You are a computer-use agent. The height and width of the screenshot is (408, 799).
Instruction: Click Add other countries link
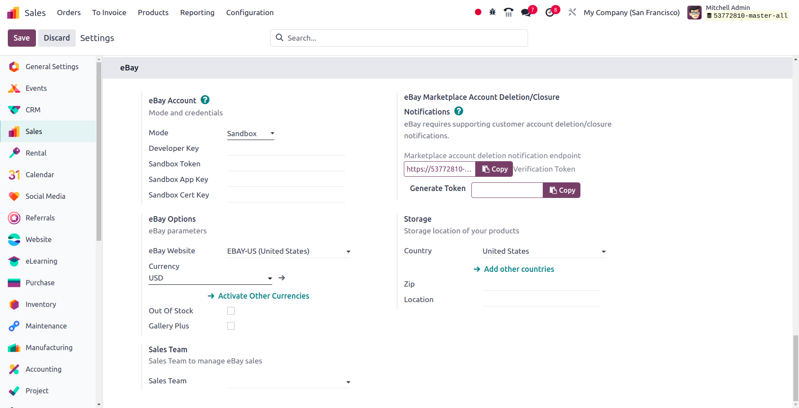514,269
